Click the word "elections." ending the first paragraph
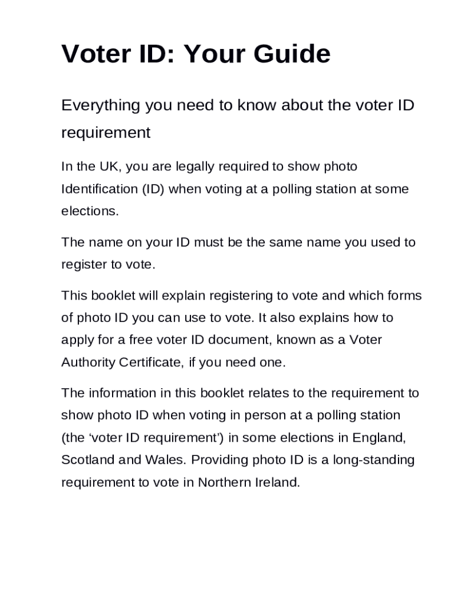454x604 pixels. (x=90, y=211)
